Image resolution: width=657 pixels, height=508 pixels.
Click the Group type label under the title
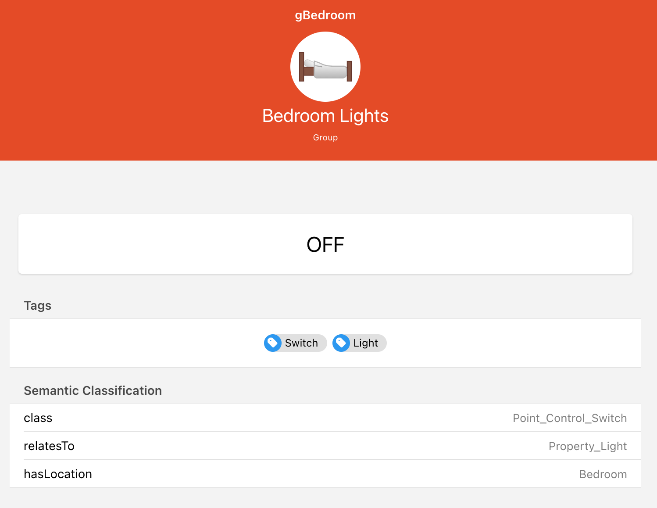pos(325,137)
